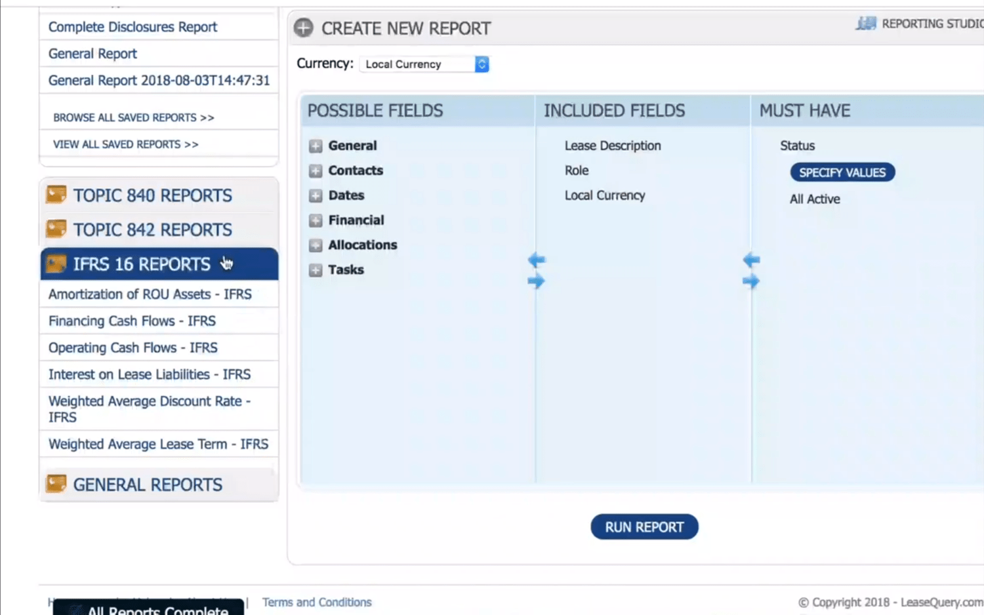
Task: Expand the Allocations fields group
Action: [x=316, y=246]
